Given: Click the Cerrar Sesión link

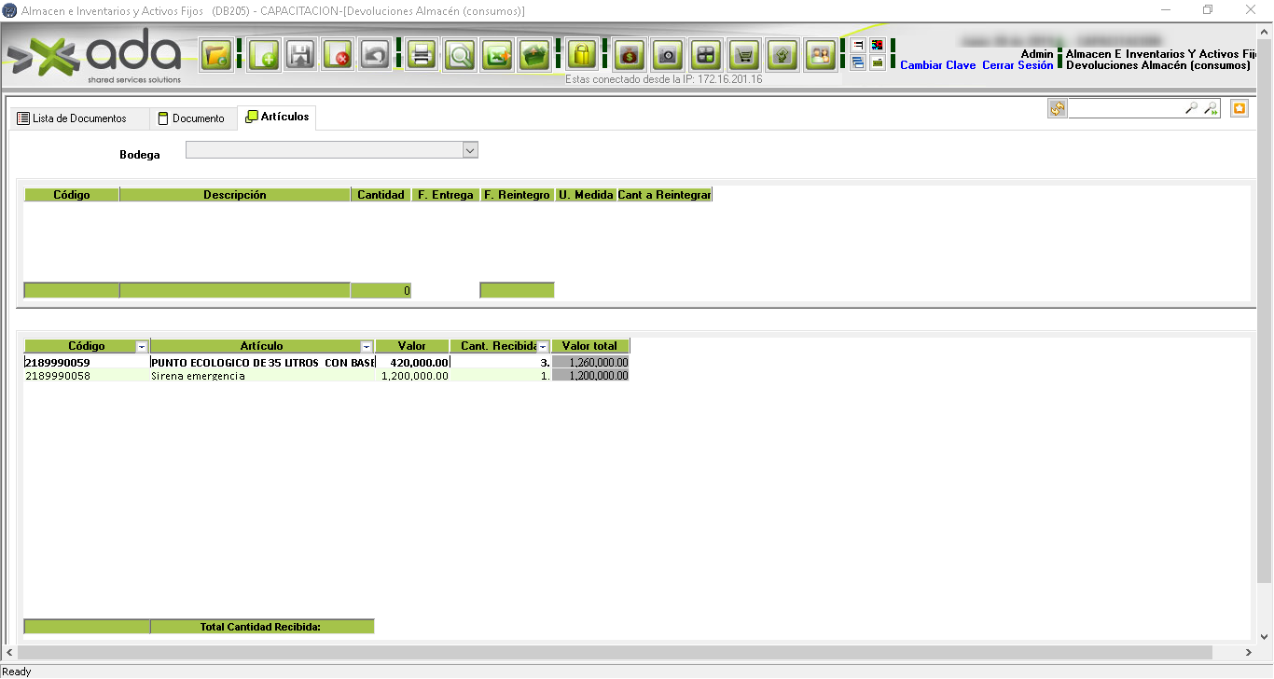Looking at the screenshot, I should (1018, 65).
